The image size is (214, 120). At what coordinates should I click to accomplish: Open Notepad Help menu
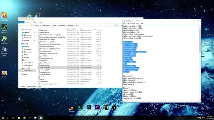click(142, 24)
